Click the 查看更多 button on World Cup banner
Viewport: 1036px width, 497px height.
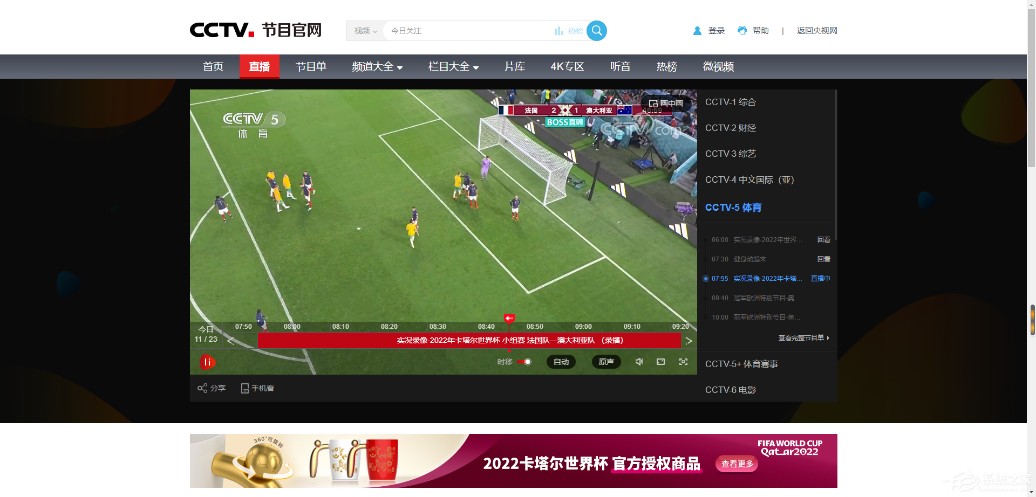pos(737,464)
